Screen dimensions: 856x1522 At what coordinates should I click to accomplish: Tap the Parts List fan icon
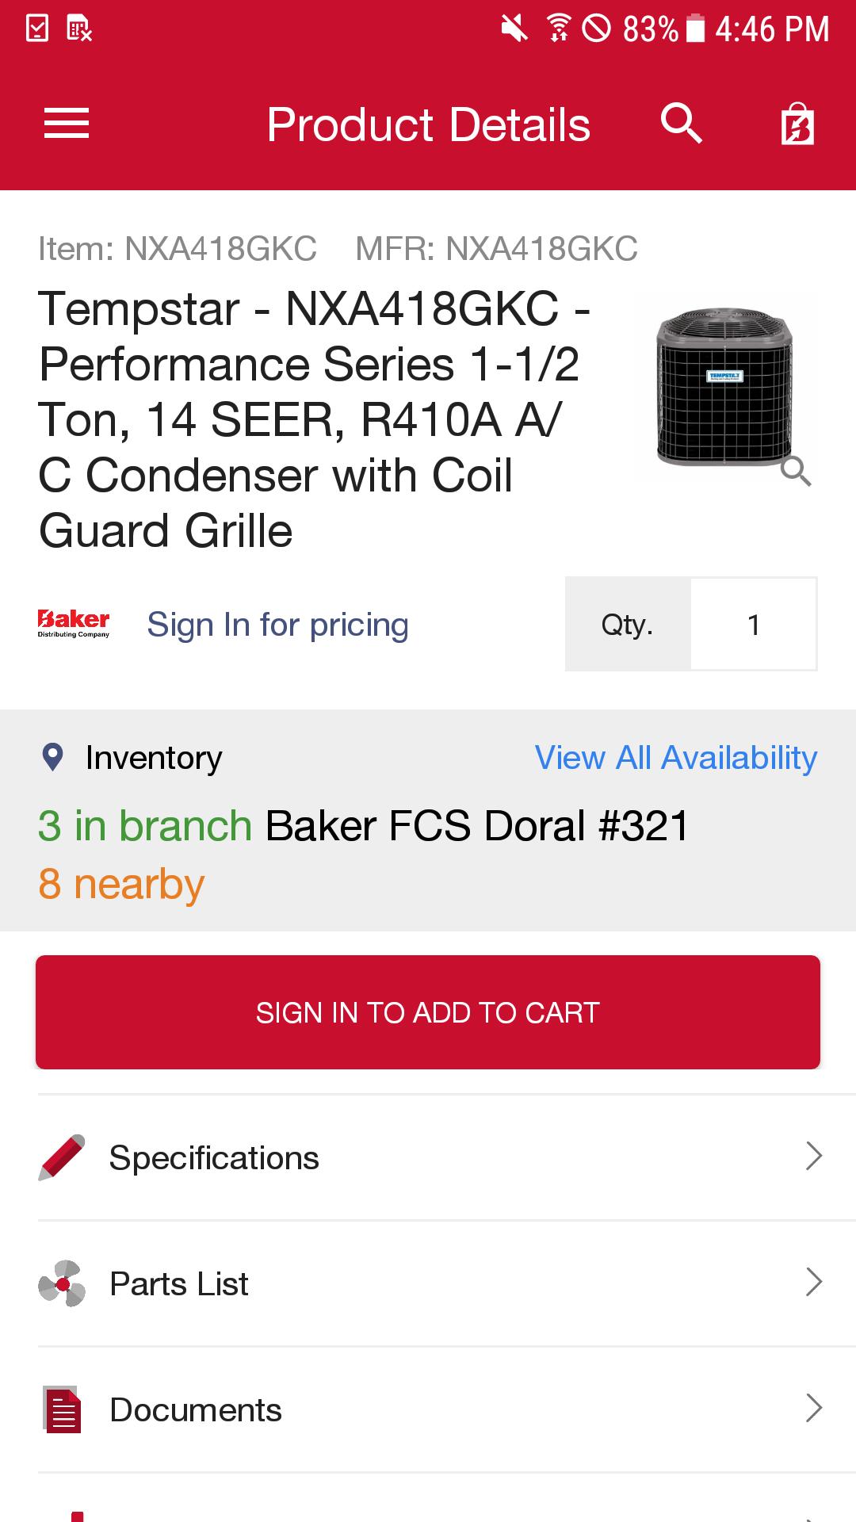62,1283
